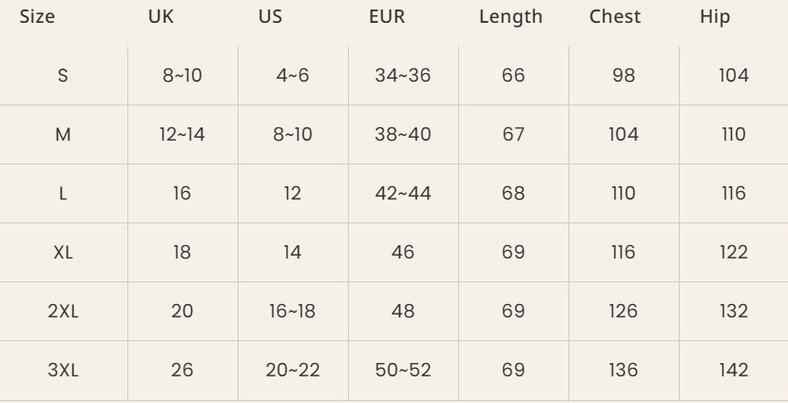Select the Length column header
The width and height of the screenshot is (788, 403).
510,16
